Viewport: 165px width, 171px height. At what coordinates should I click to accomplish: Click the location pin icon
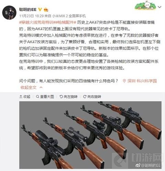124,81
